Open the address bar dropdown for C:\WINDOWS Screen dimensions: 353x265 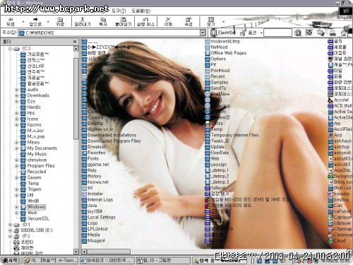click(203, 33)
